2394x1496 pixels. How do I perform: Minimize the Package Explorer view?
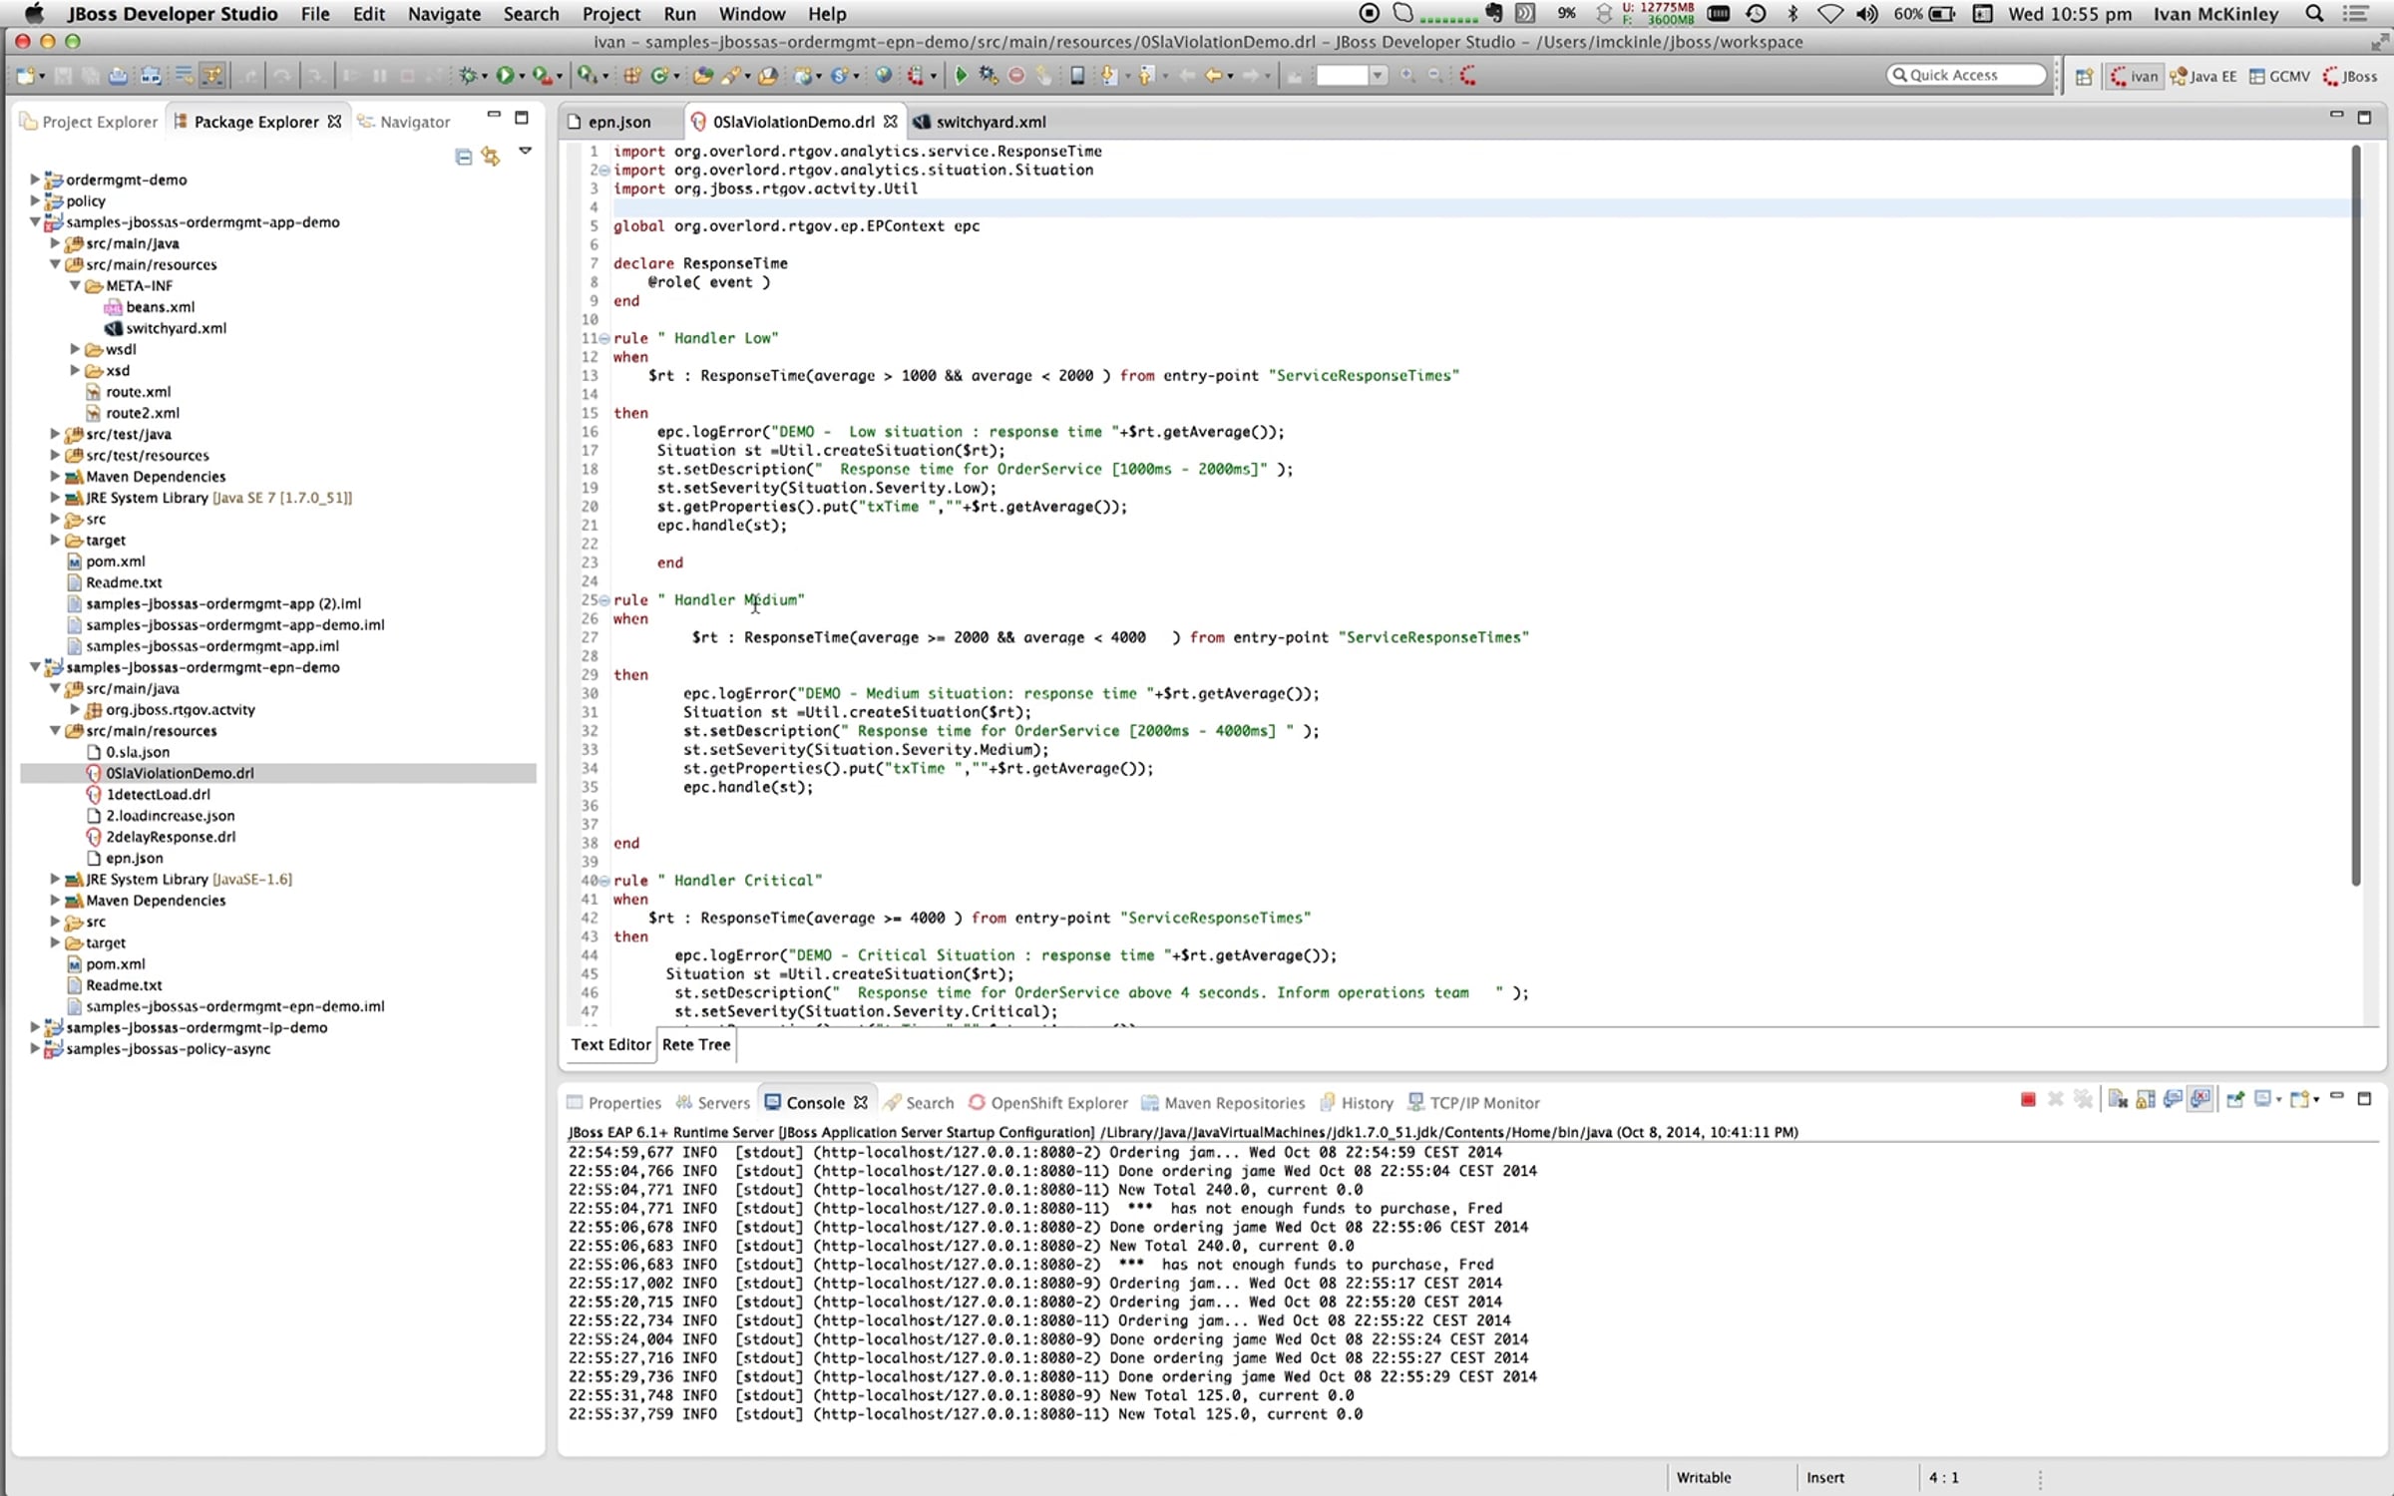[x=493, y=116]
